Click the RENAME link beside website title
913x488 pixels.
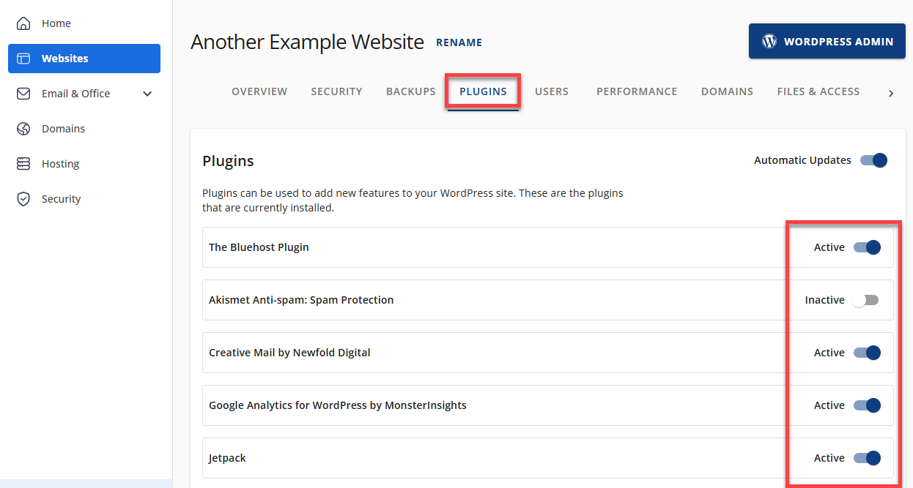tap(459, 42)
